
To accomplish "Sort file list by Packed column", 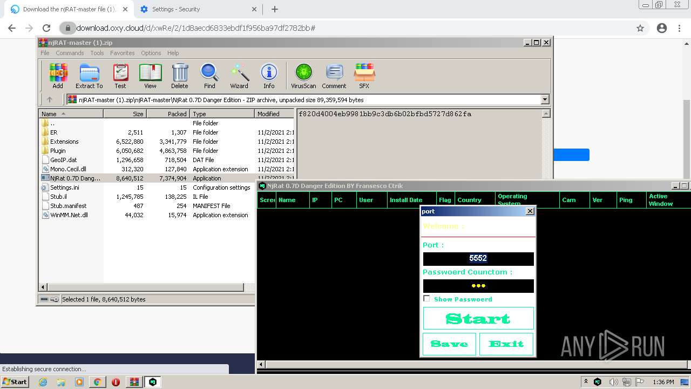I will click(x=168, y=114).
